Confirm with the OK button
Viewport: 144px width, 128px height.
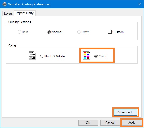point(88,123)
